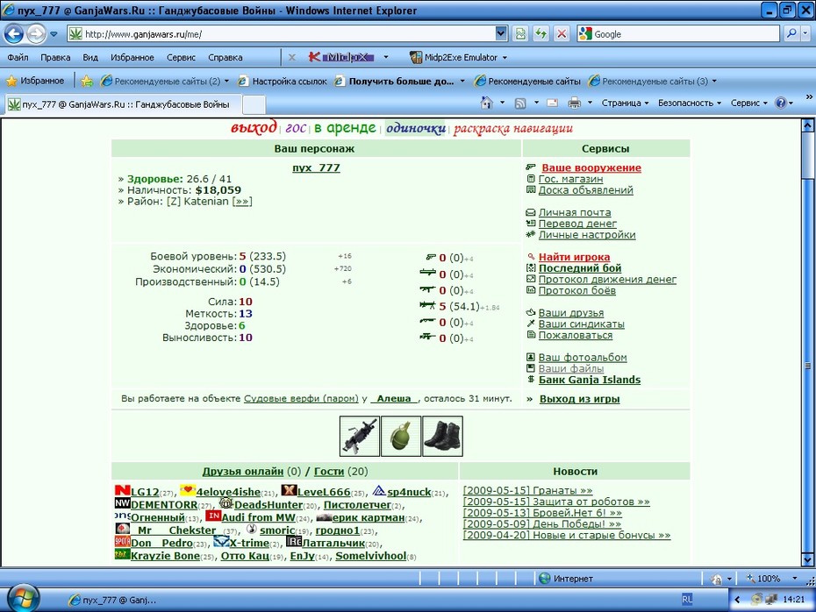Click the machine gun equipment thumbnail
Viewport: 816px width, 612px height.
(359, 437)
